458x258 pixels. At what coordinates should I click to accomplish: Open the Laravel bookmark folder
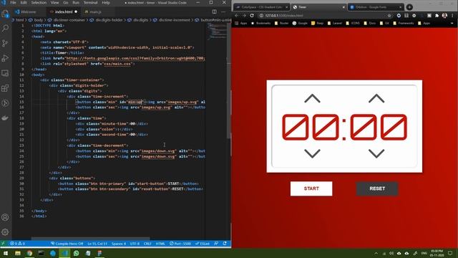click(x=335, y=23)
